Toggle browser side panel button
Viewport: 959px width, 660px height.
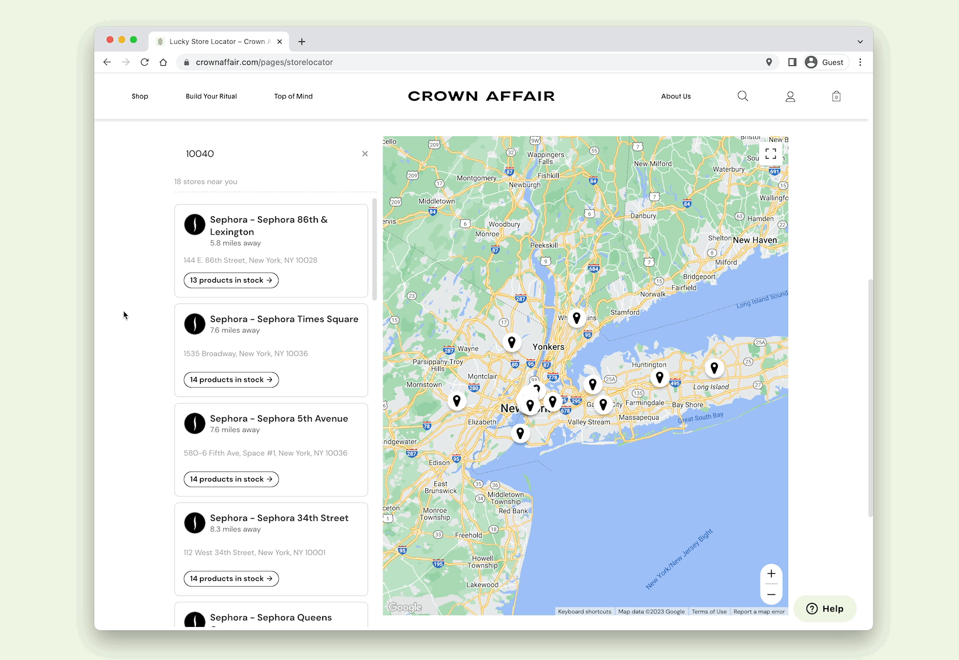coord(792,62)
